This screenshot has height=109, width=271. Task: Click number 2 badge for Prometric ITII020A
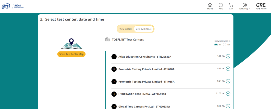114,69
